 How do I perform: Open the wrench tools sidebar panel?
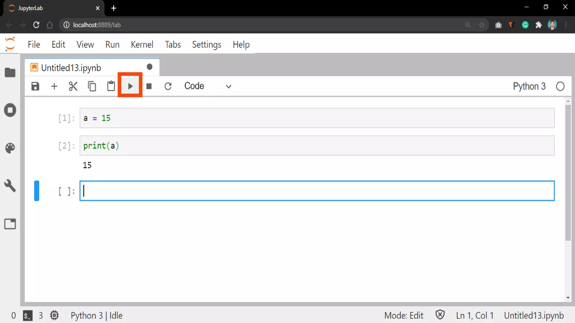click(x=10, y=186)
